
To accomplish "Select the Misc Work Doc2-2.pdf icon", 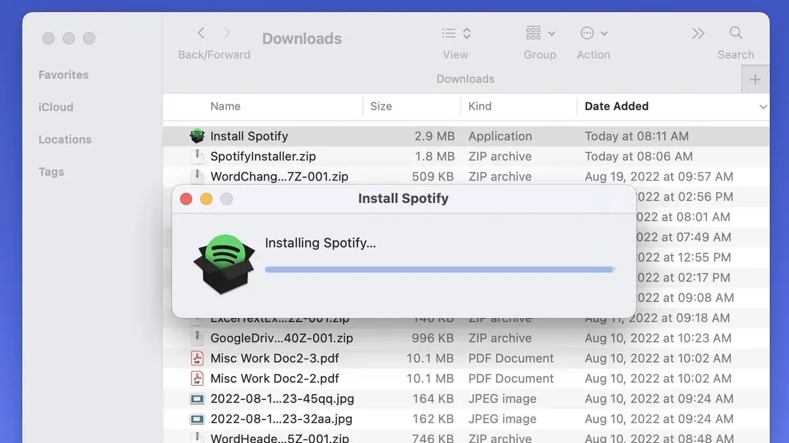I will click(x=197, y=379).
